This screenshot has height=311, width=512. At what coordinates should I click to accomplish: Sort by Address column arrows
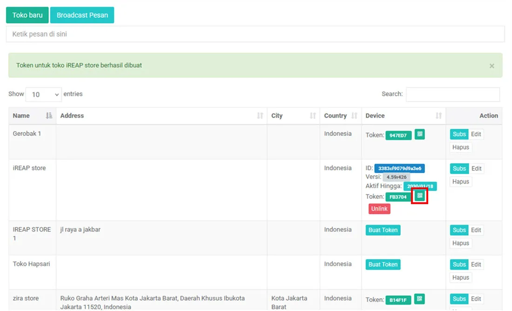[260, 115]
